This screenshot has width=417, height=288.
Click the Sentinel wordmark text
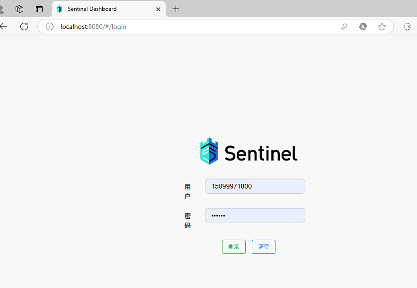point(261,153)
